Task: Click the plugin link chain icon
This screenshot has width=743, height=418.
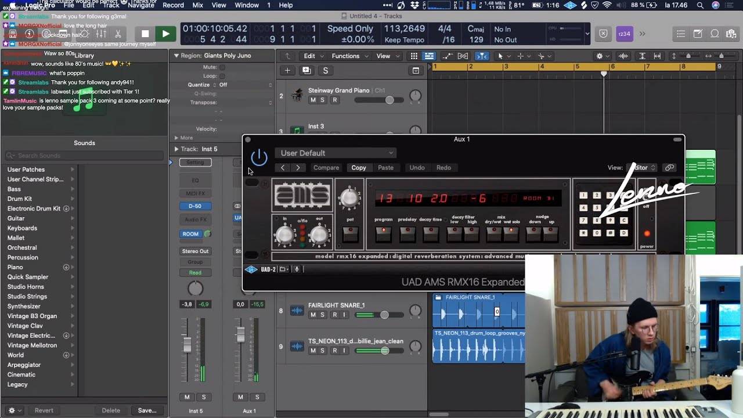Action: click(669, 168)
